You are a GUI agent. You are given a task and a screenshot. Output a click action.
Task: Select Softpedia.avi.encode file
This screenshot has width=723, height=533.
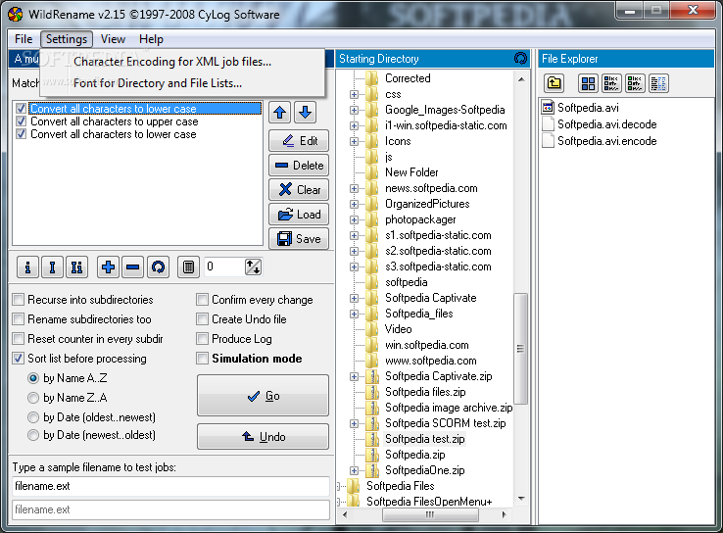(606, 141)
